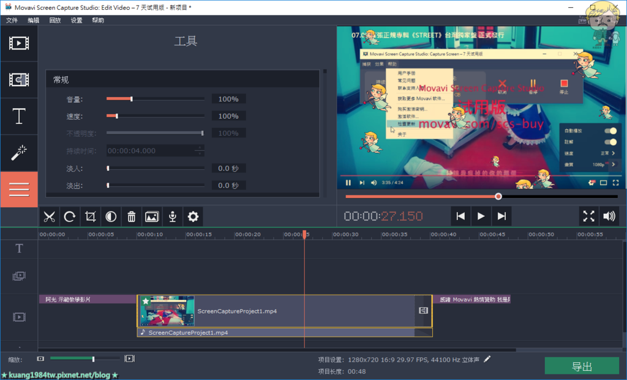Open clip properties gear icon
627x380 pixels.
193,217
